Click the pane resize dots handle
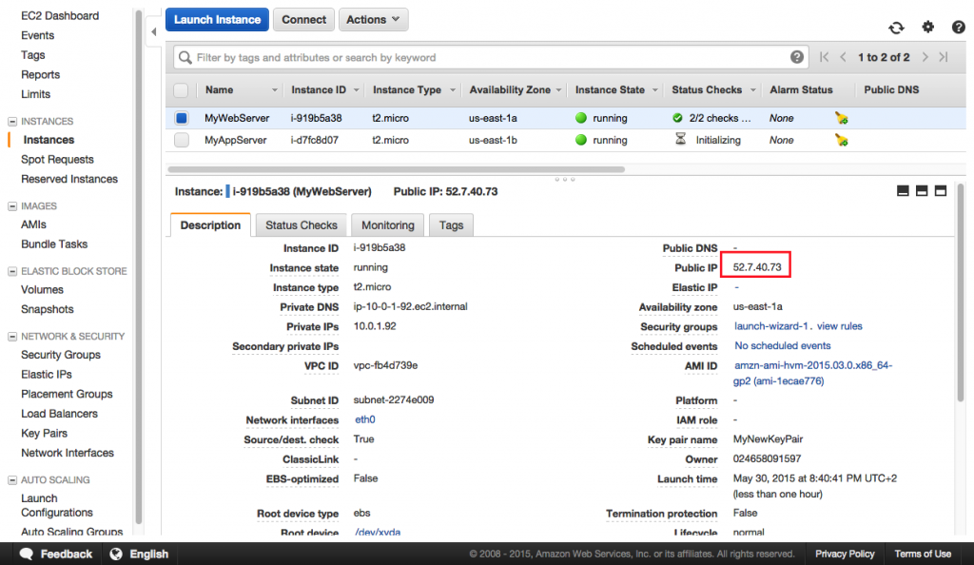This screenshot has height=565, width=974. click(565, 180)
